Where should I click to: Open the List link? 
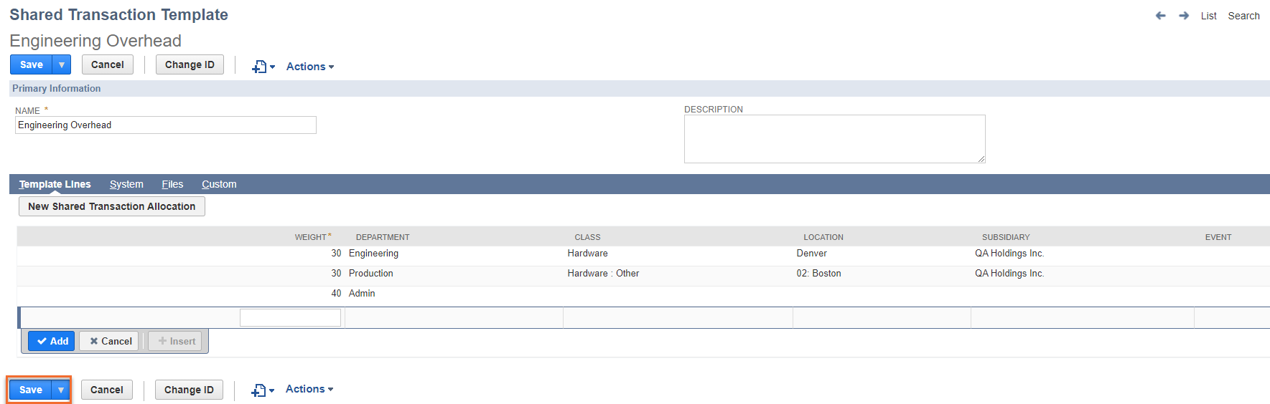(1208, 16)
